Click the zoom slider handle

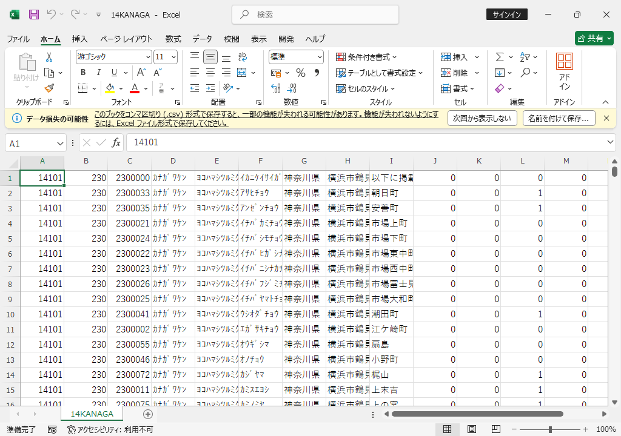[x=550, y=429]
